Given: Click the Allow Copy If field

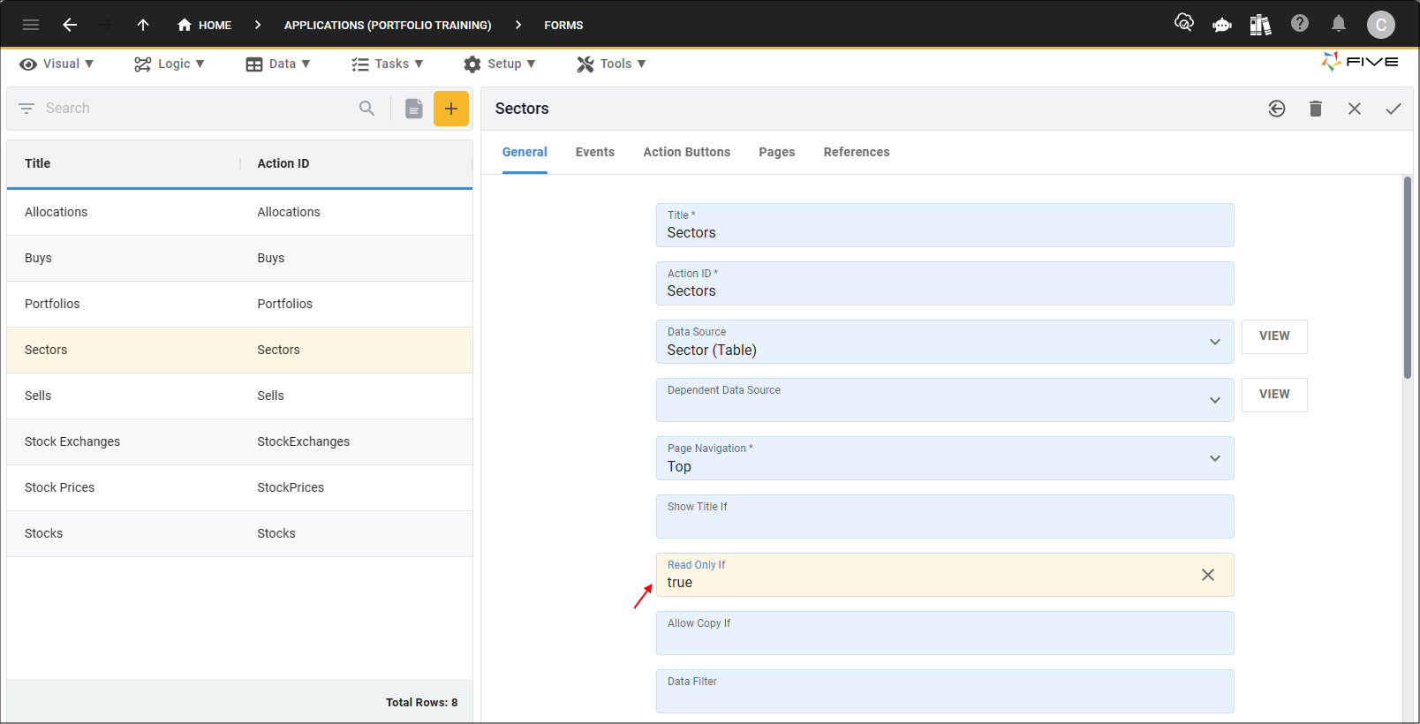Looking at the screenshot, I should click(x=945, y=633).
